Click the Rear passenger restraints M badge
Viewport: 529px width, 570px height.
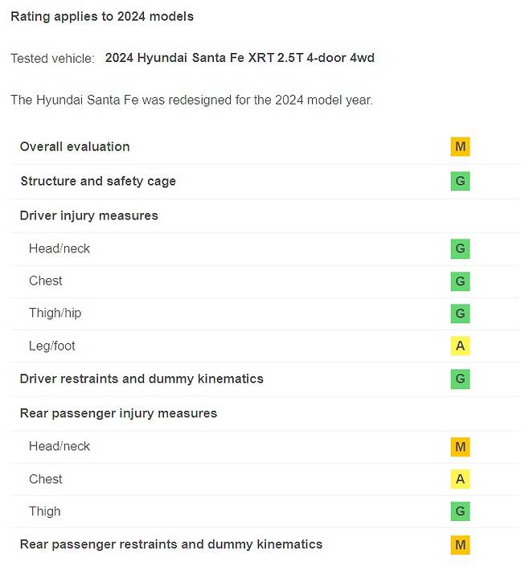coord(460,545)
